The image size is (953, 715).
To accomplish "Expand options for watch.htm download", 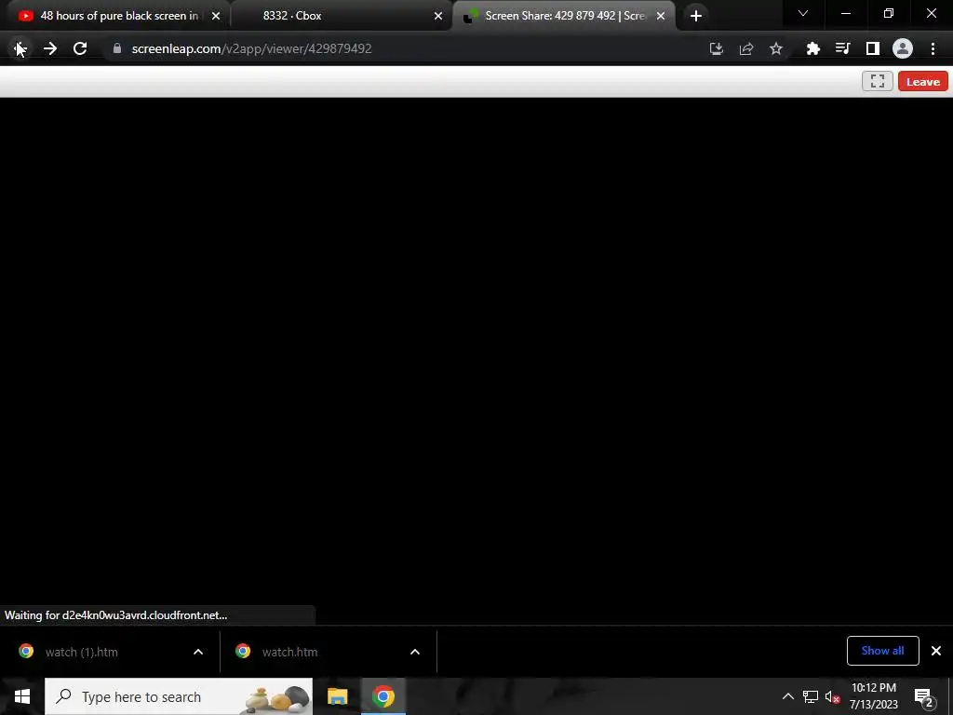I will [x=415, y=652].
